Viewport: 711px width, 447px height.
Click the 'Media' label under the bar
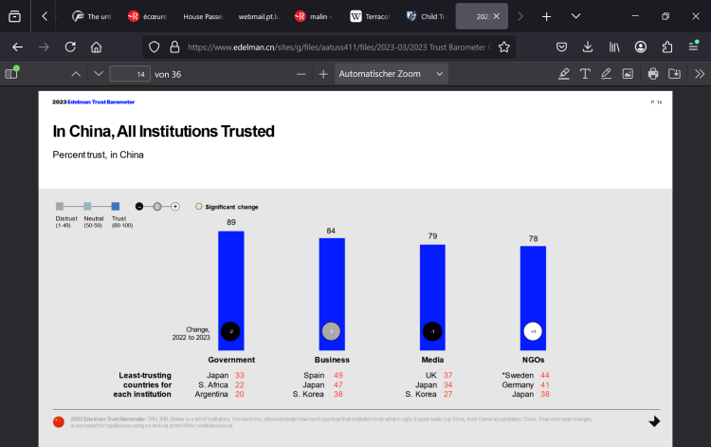click(x=432, y=360)
